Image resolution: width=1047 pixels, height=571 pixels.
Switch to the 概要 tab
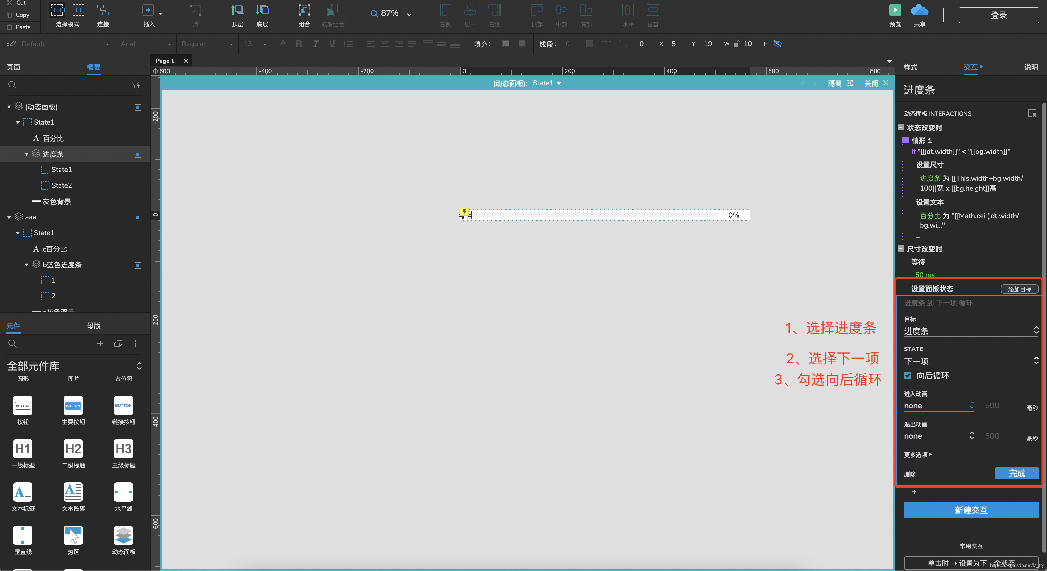[x=93, y=67]
